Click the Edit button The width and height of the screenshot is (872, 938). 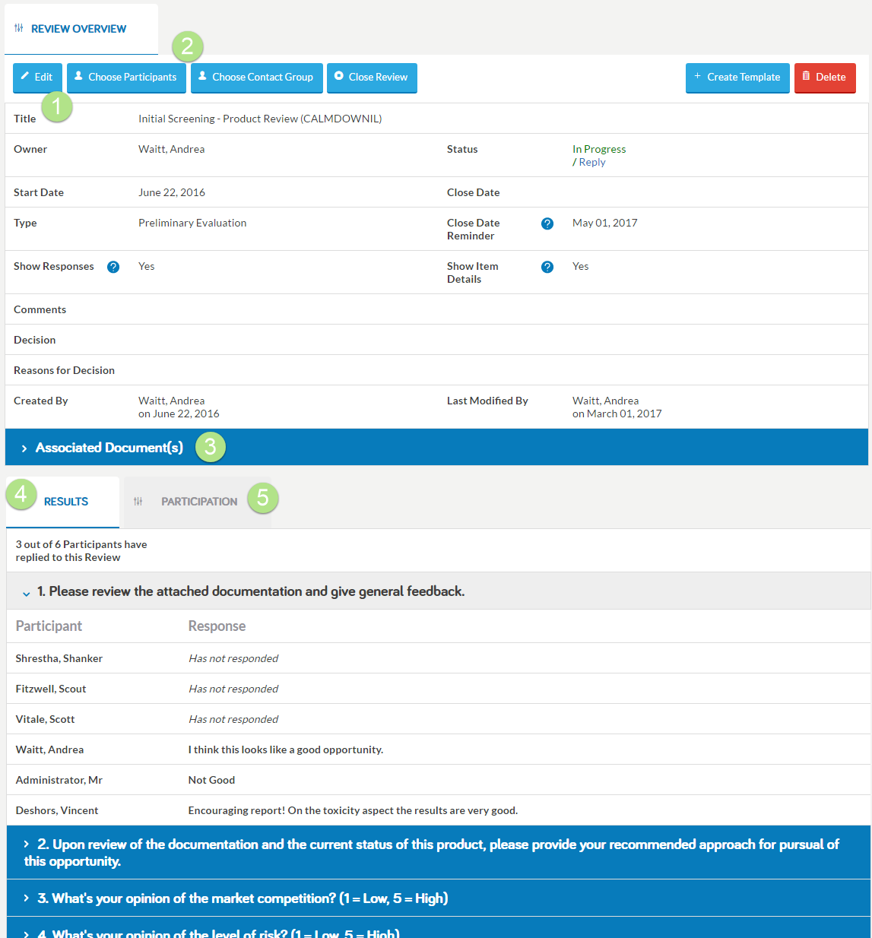tap(37, 78)
